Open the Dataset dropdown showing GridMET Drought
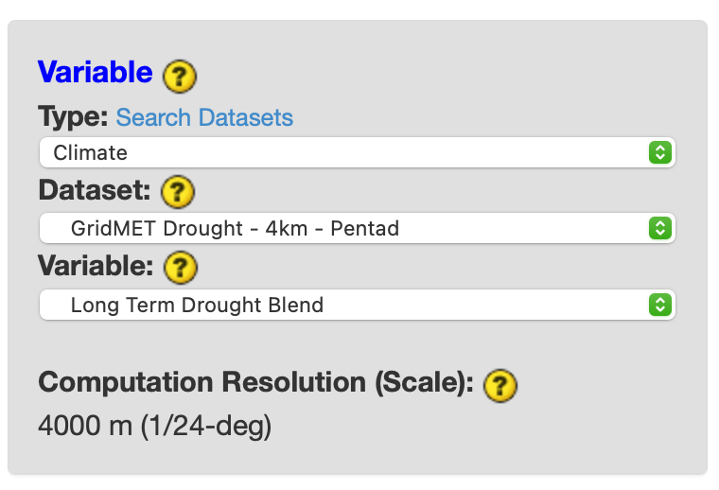The height and width of the screenshot is (490, 719). click(x=357, y=228)
